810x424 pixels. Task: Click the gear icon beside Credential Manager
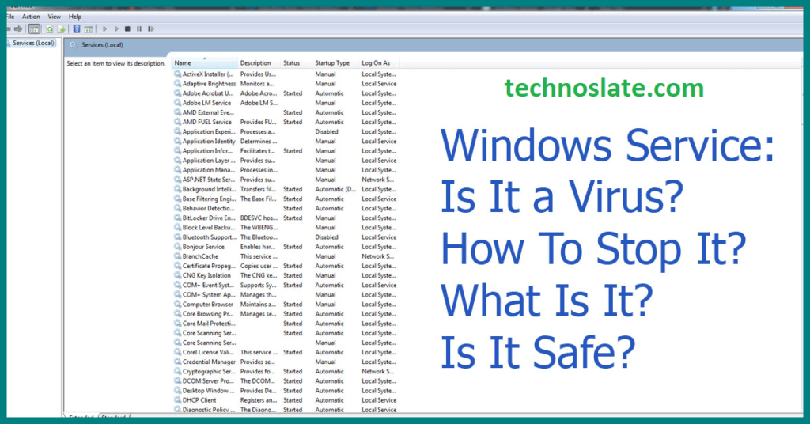coord(178,362)
